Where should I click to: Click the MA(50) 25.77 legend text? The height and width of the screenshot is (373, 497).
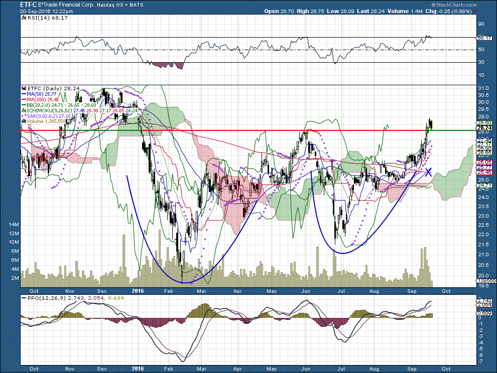coord(42,94)
